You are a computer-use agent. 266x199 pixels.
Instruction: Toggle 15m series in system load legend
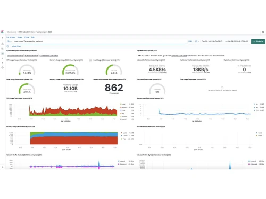click(x=257, y=110)
